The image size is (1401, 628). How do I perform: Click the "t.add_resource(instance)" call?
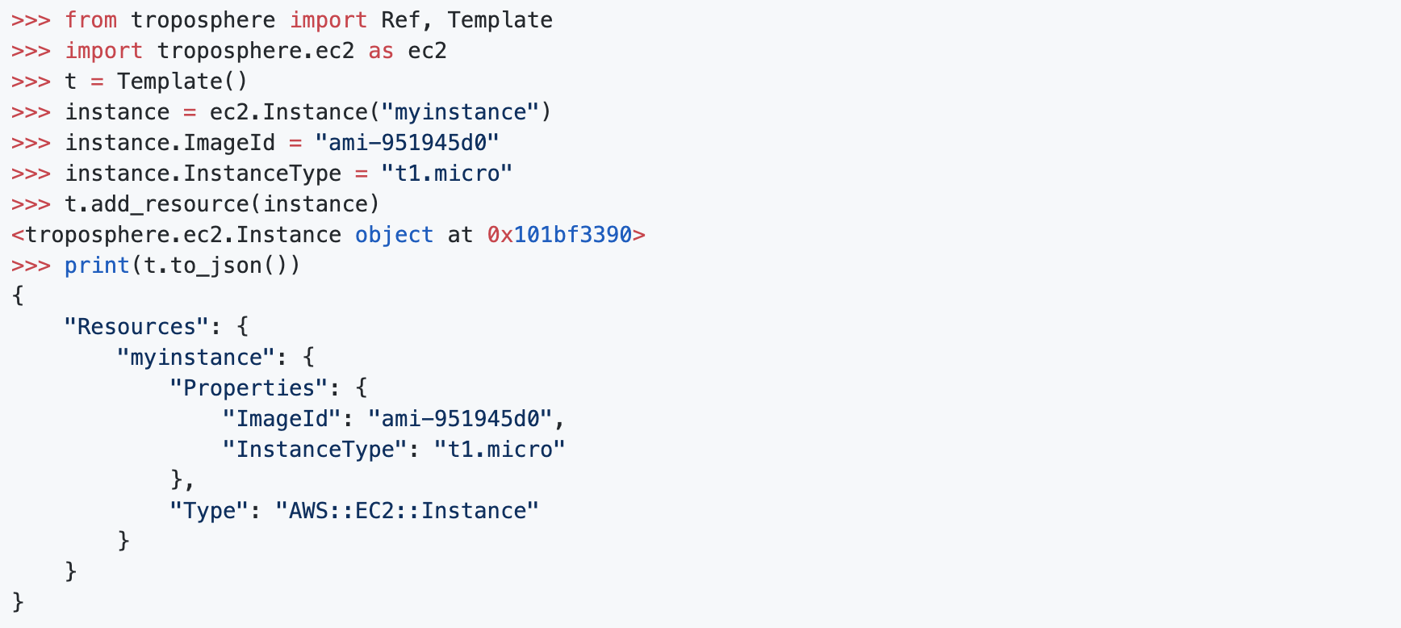(x=222, y=204)
